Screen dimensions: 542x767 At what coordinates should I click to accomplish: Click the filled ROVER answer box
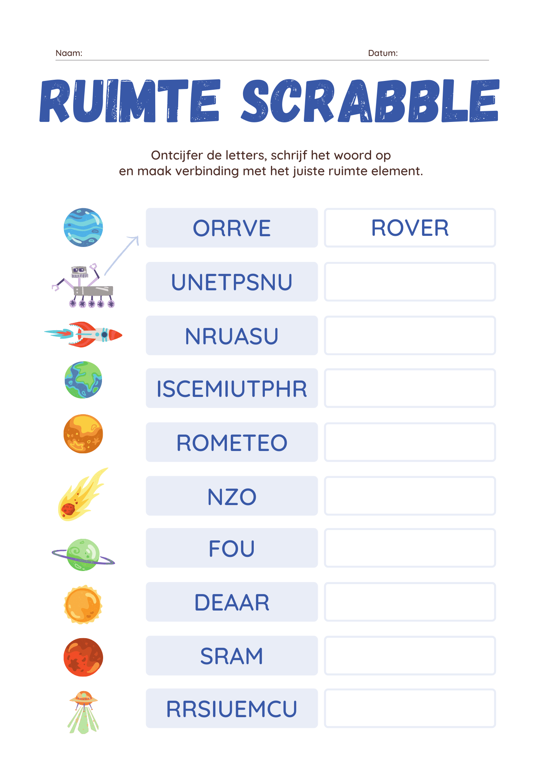click(x=410, y=228)
